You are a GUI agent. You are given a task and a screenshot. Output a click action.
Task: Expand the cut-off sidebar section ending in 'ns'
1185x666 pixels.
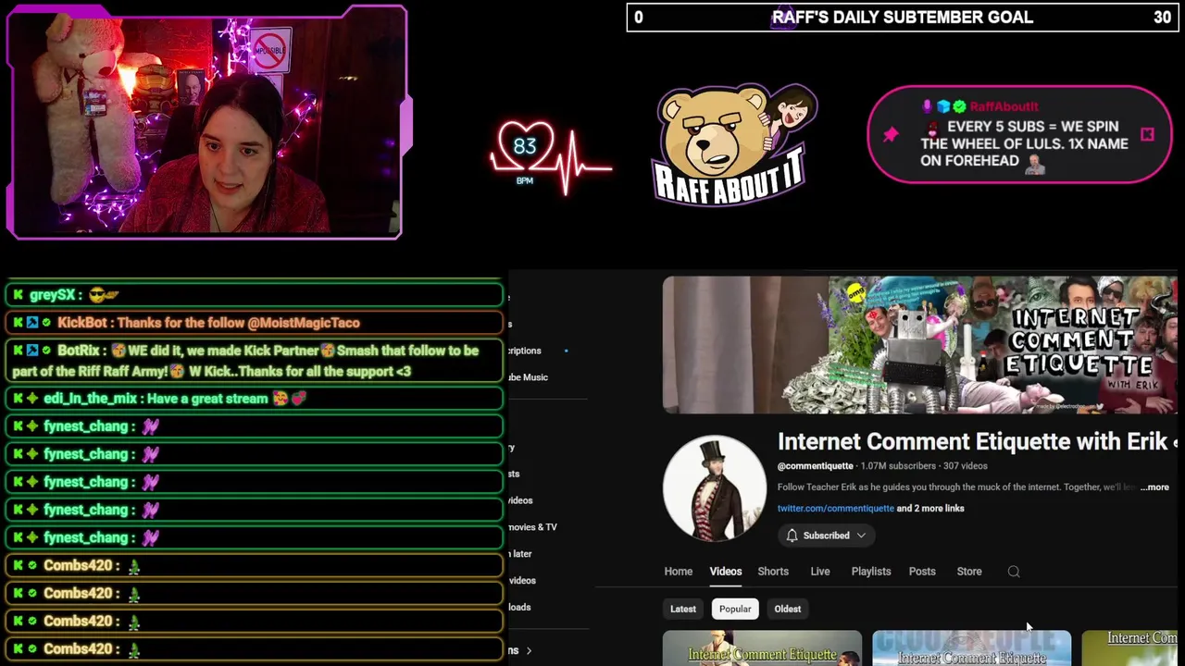tap(519, 650)
